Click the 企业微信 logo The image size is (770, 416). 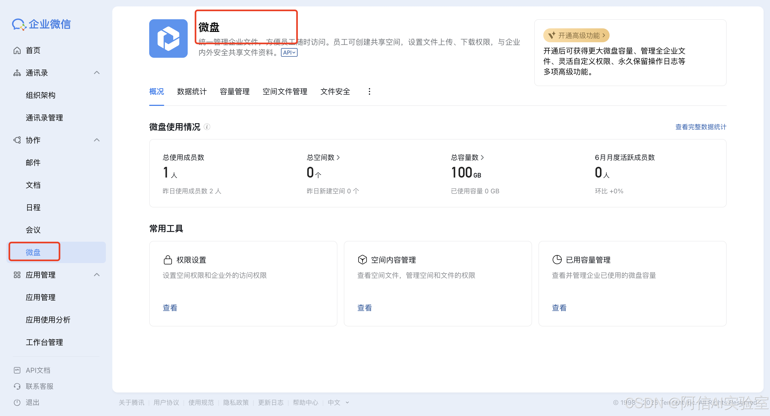(x=41, y=24)
